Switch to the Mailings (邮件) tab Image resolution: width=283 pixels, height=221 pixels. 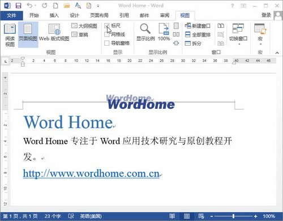144,15
